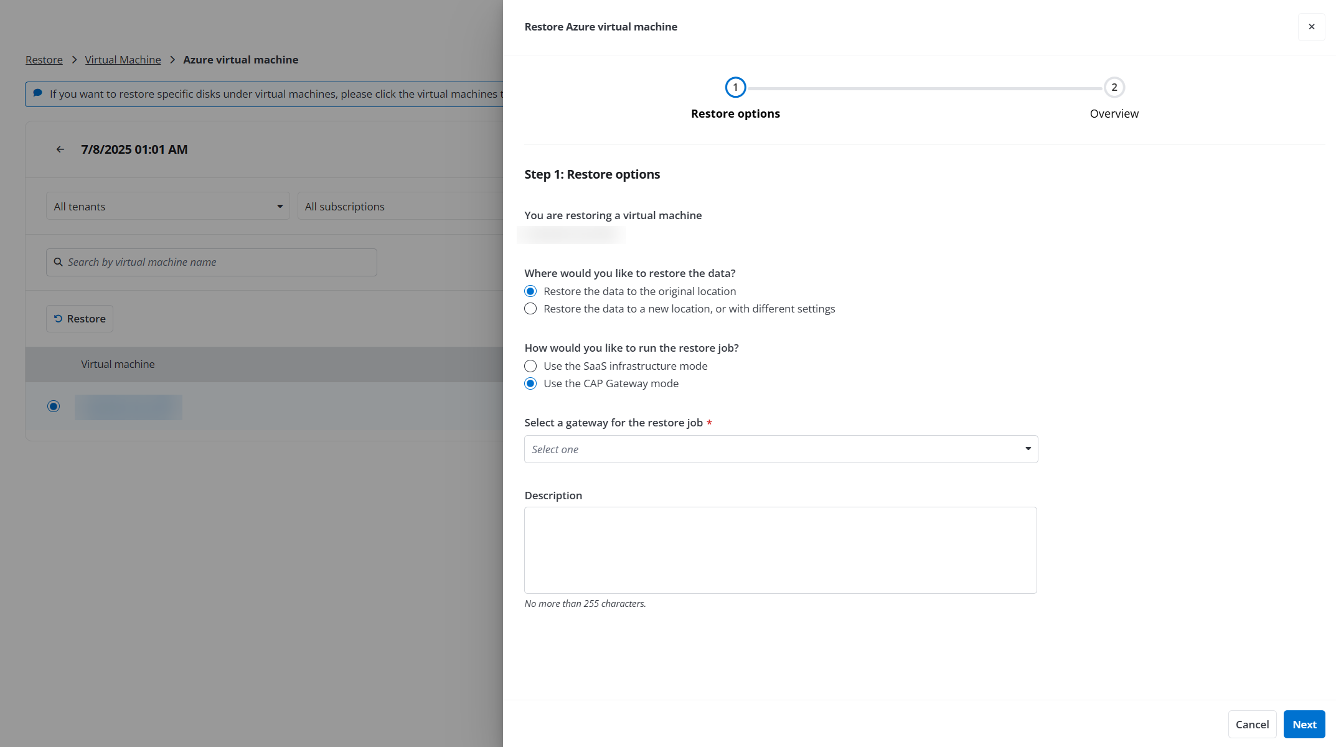1336x747 pixels.
Task: Click the X icon to close the panel
Action: [x=1311, y=27]
